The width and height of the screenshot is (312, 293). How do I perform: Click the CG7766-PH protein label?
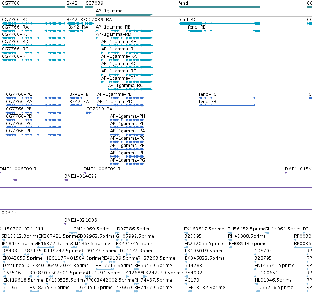click(19, 131)
